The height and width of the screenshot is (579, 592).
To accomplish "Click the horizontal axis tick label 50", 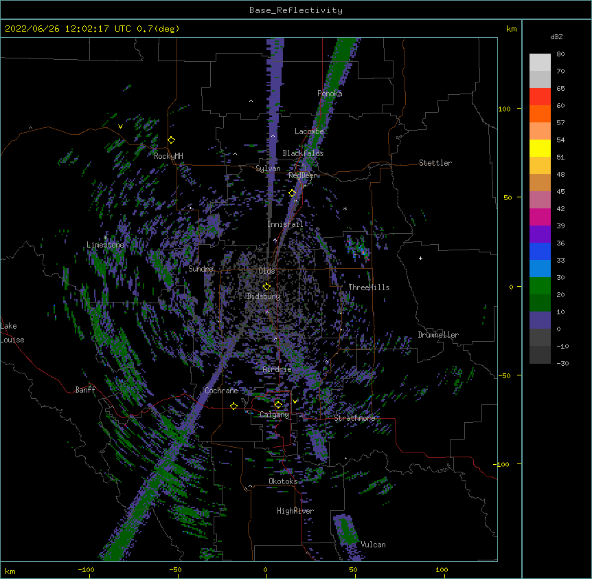I will [353, 569].
